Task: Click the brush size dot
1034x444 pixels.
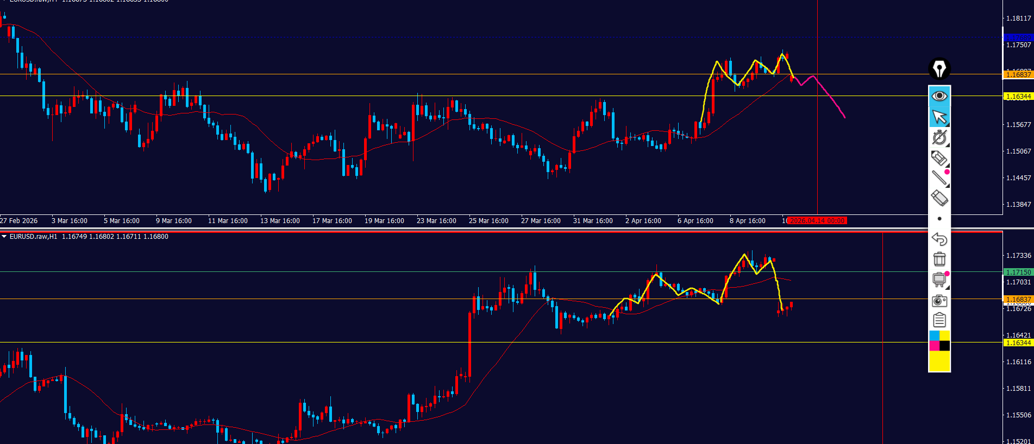Action: 939,219
